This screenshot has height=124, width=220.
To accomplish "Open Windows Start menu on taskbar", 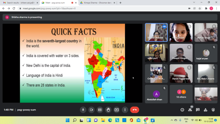I will 68,120.
